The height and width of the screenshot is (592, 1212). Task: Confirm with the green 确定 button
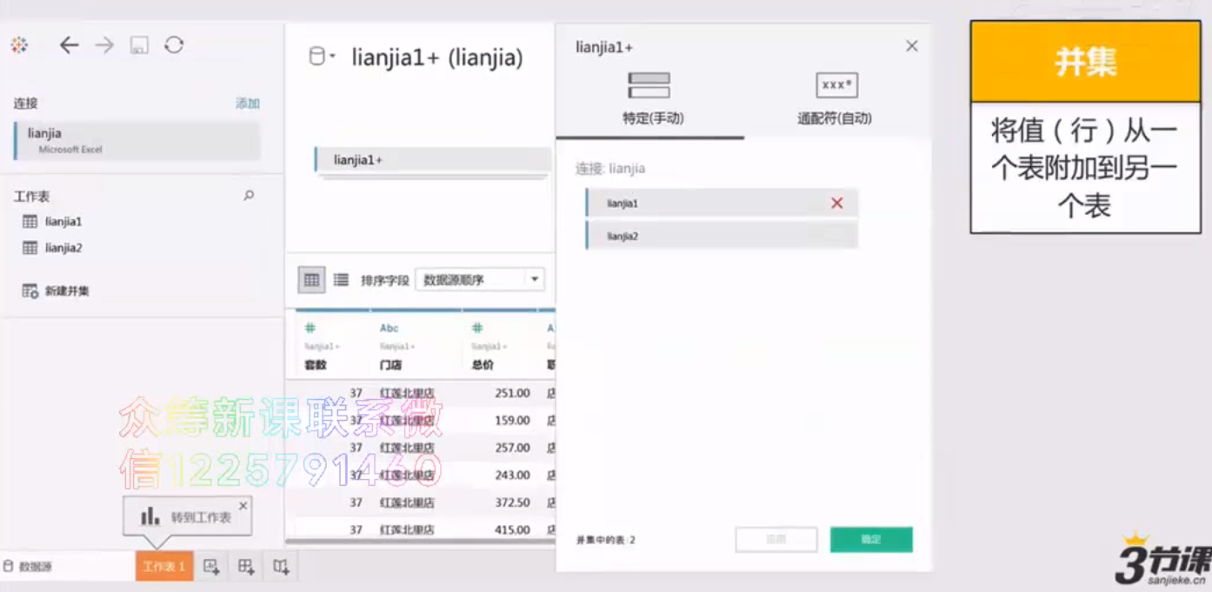coord(871,539)
